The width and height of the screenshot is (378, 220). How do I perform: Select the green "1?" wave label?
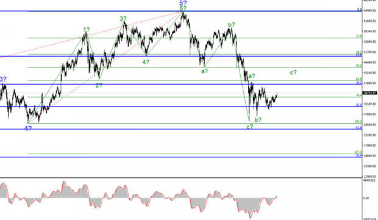pos(87,30)
